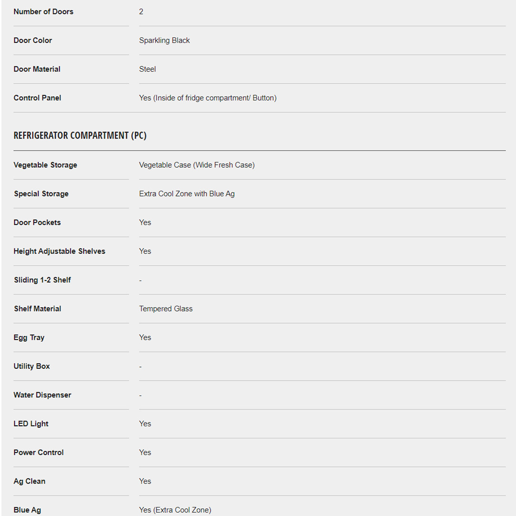This screenshot has height=516, width=516.
Task: Click the Egg Tray label
Action: pyautogui.click(x=29, y=337)
